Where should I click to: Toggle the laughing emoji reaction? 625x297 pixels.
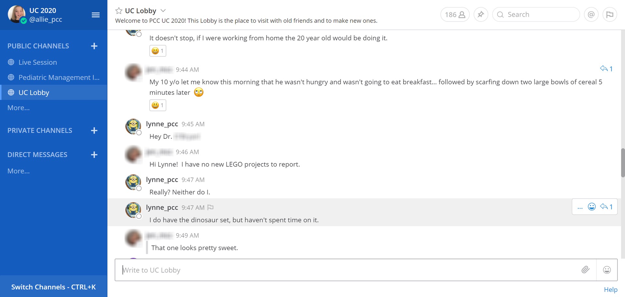point(158,51)
